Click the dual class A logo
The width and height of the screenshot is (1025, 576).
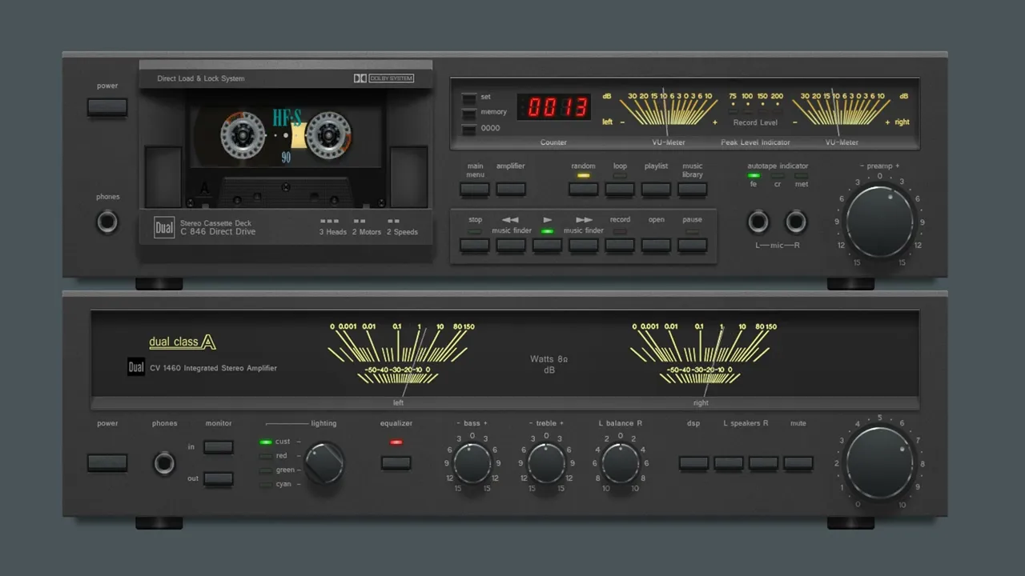[x=183, y=342]
